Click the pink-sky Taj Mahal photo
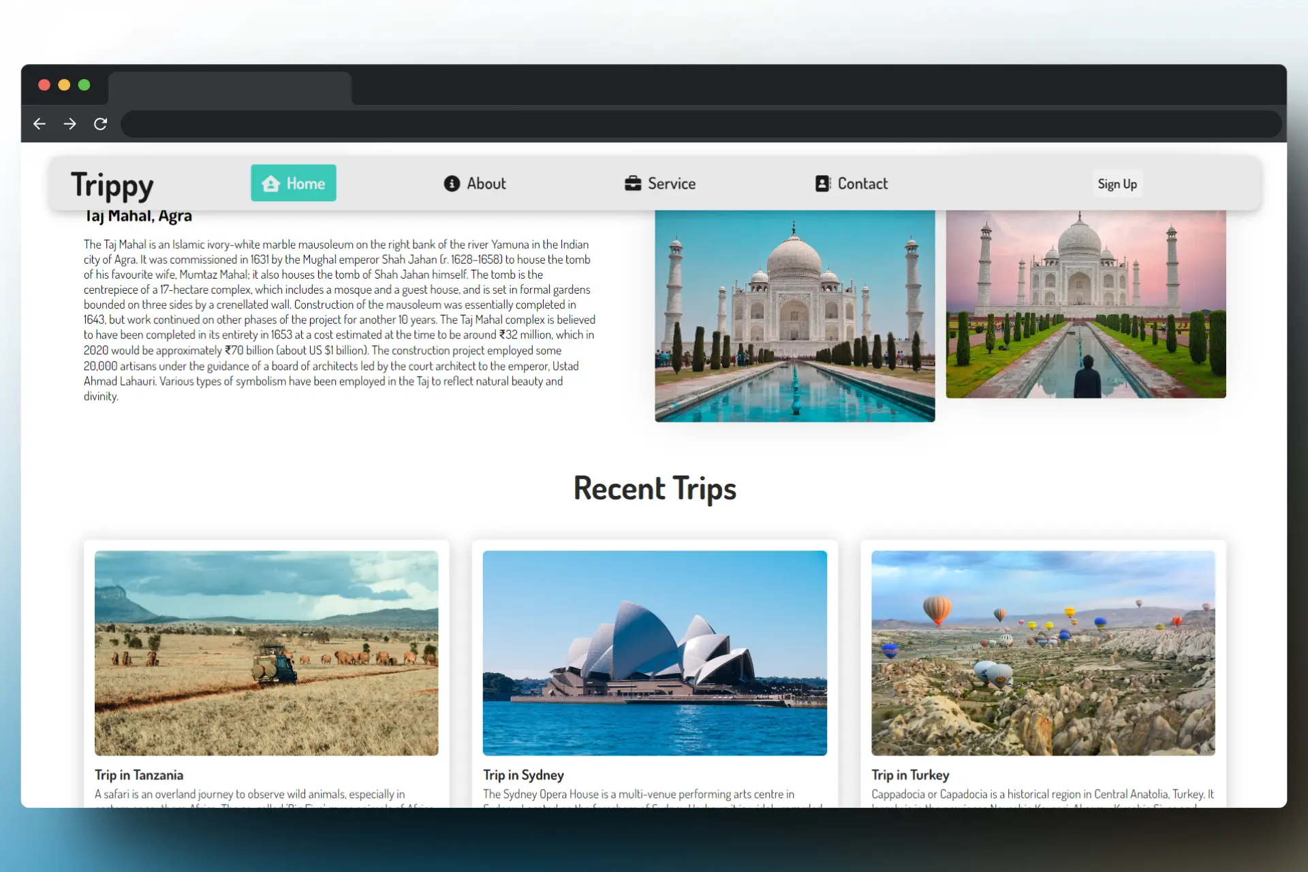The width and height of the screenshot is (1308, 872). pyautogui.click(x=1085, y=304)
